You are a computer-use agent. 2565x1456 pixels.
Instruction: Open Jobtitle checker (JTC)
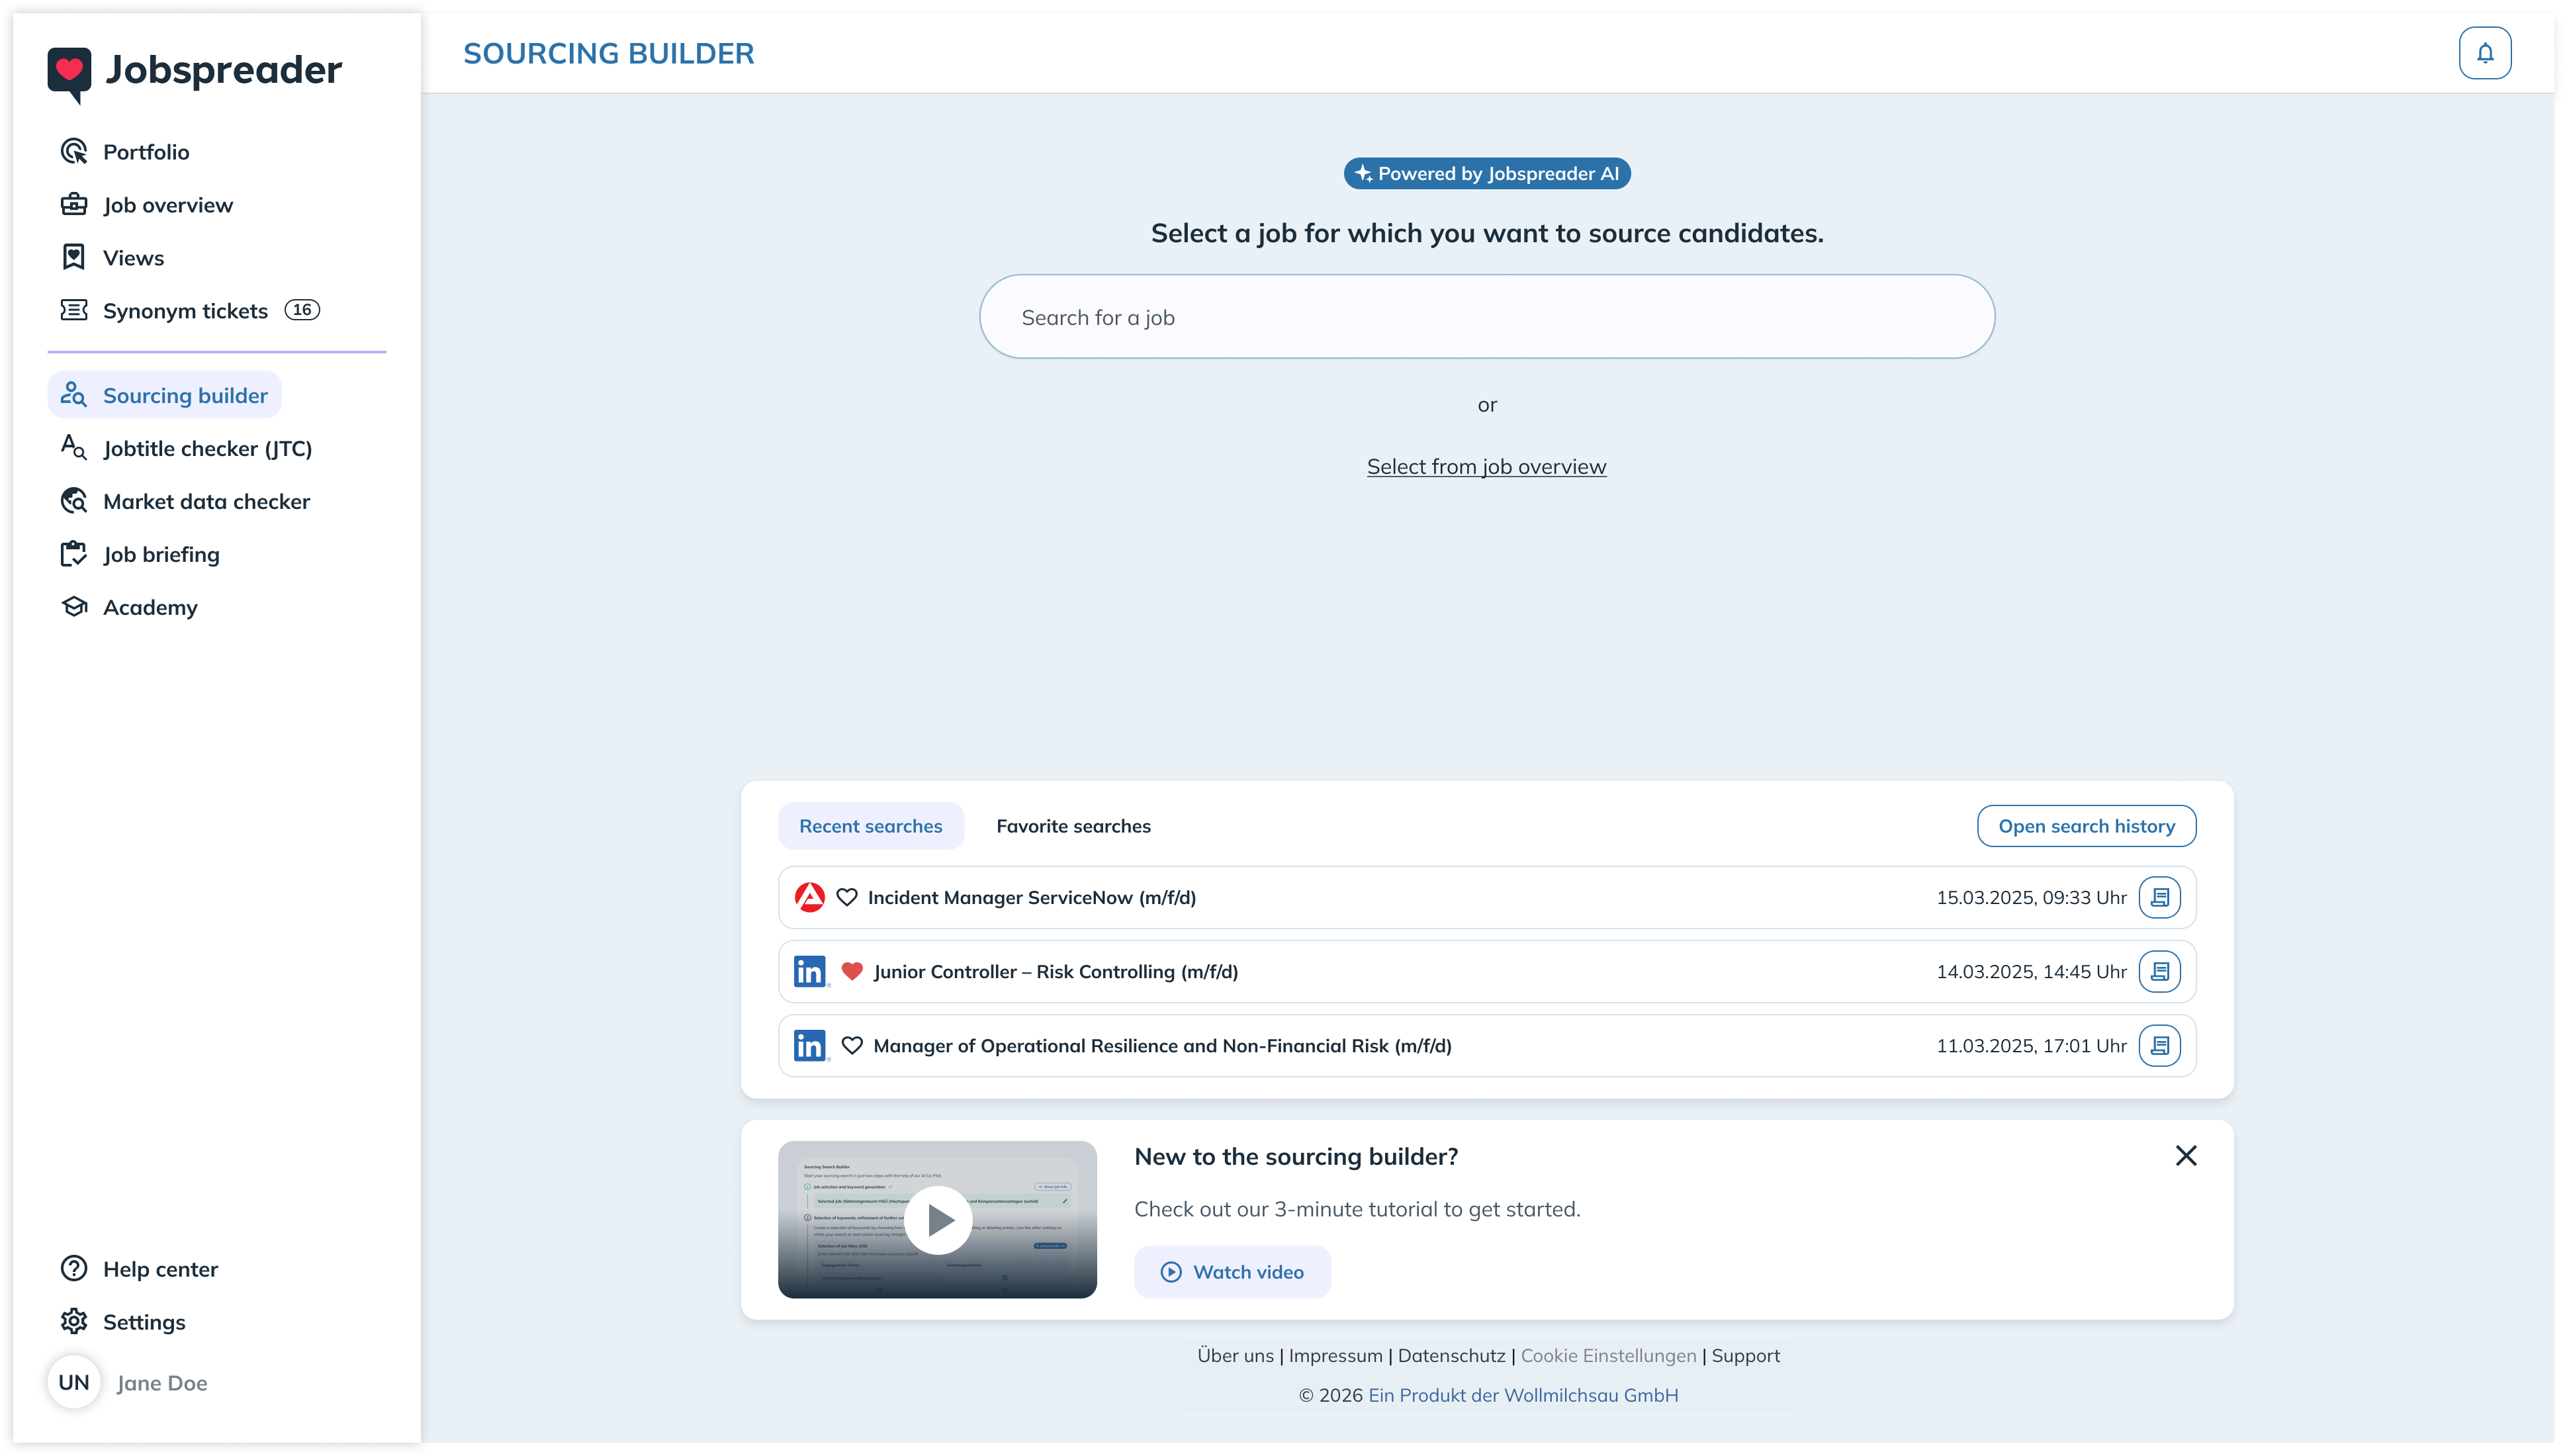point(208,448)
